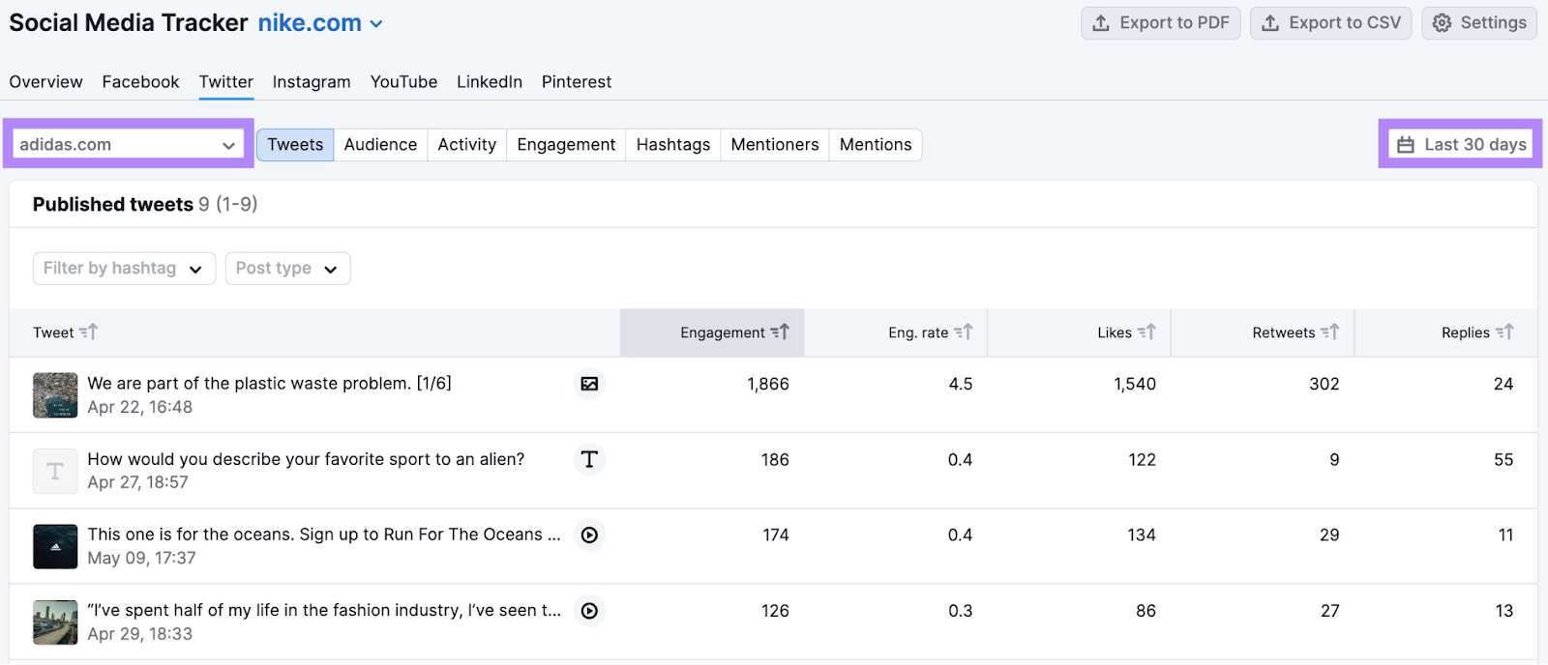Click text post type icon on alien tweet
Screen dimensions: 1548x665
589,459
